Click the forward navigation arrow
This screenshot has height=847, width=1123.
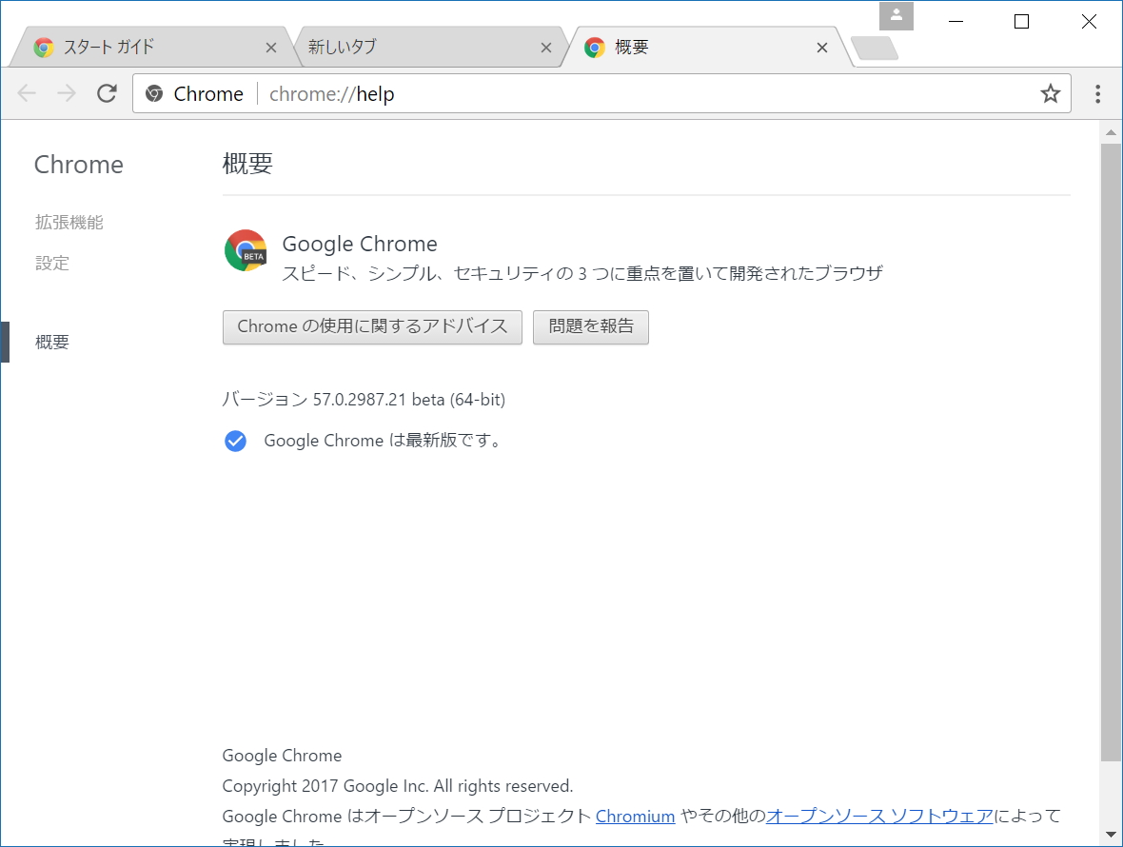pyautogui.click(x=65, y=92)
